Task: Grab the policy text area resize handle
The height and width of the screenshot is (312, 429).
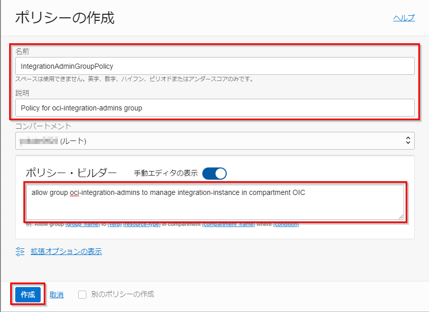Action: point(401,216)
